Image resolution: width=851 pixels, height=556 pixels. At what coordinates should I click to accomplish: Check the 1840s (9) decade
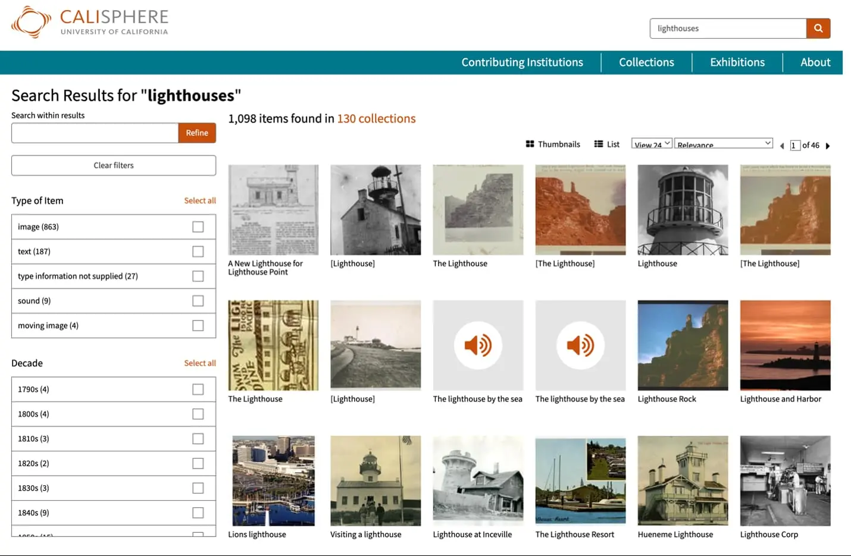coord(198,513)
